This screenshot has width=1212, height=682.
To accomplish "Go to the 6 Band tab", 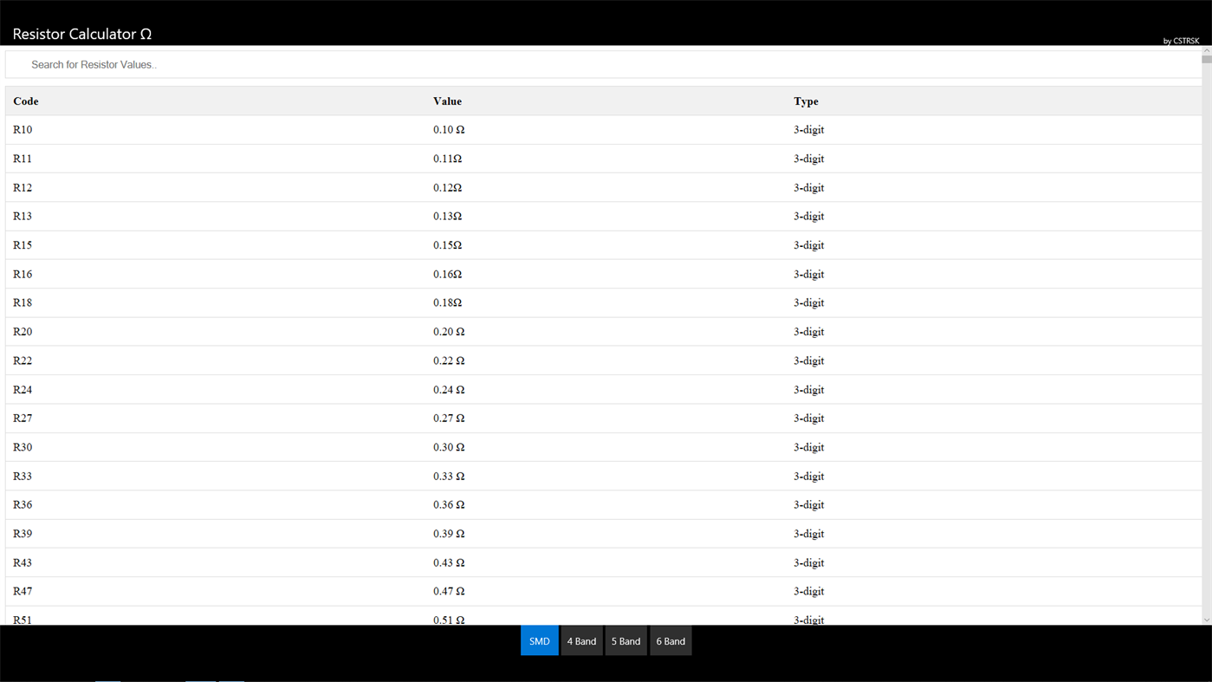I will tap(671, 641).
